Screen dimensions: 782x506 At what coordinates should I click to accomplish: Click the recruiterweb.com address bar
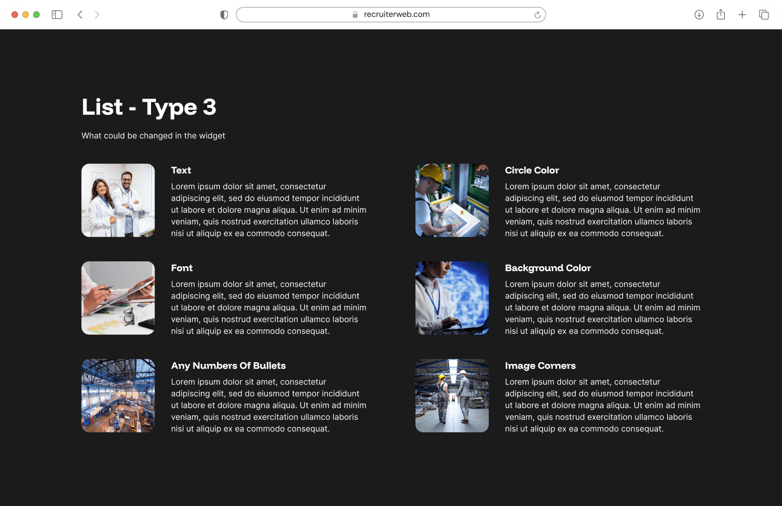pos(391,15)
